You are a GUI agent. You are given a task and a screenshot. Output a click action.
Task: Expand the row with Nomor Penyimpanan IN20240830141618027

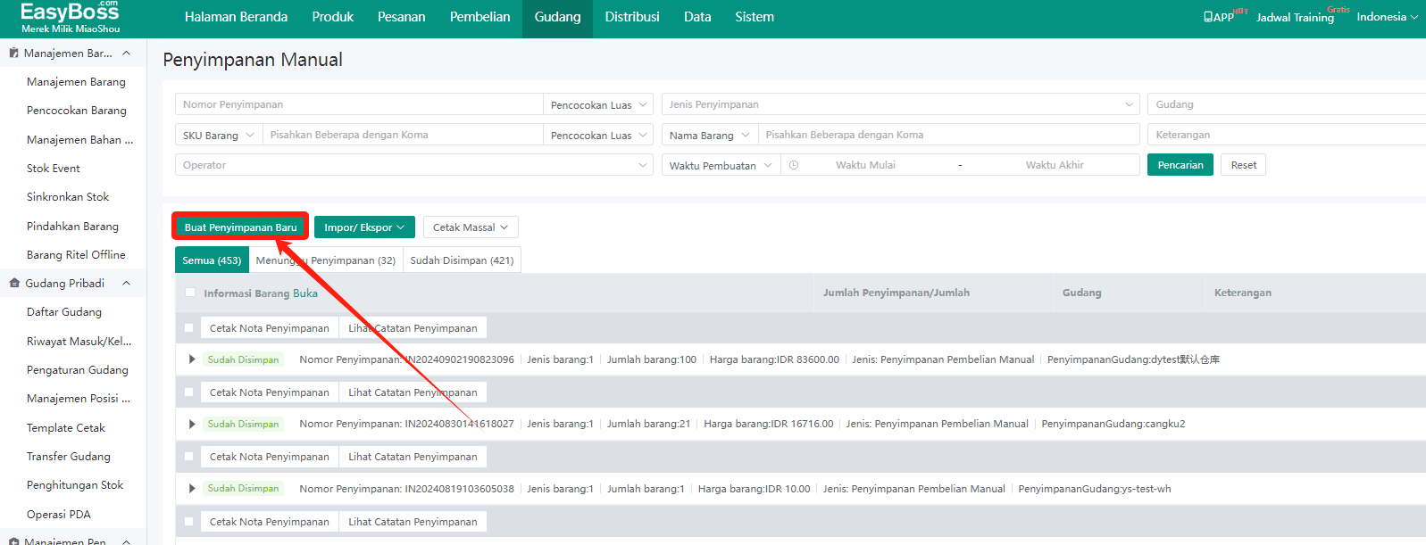point(192,424)
